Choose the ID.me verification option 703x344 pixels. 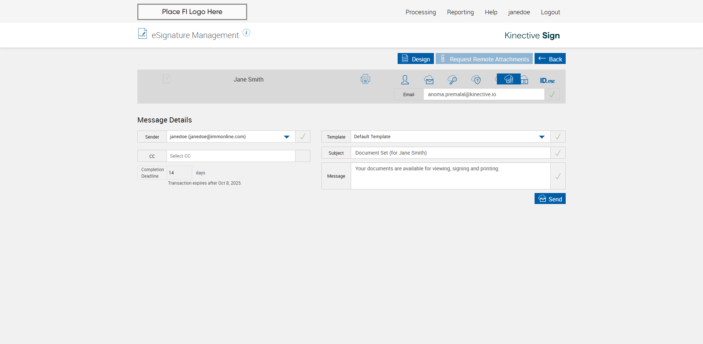pos(547,80)
